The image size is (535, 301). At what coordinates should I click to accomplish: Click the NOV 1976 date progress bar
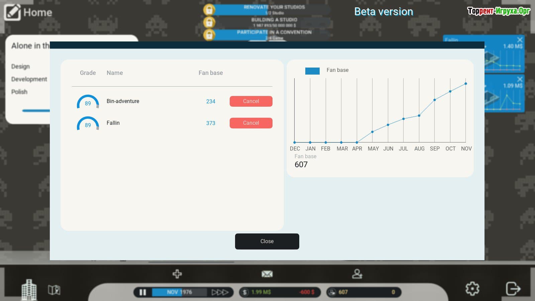pyautogui.click(x=180, y=292)
